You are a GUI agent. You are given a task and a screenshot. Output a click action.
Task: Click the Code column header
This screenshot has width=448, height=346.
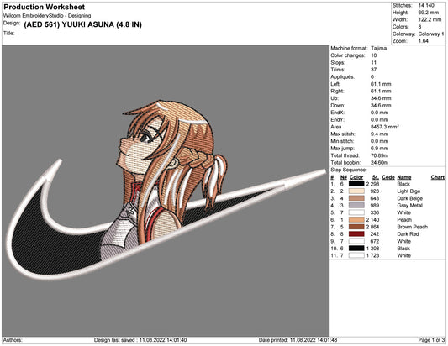(x=388, y=177)
